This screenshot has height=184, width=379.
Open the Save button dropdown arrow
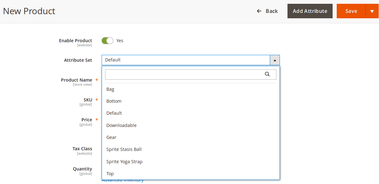[x=372, y=11]
